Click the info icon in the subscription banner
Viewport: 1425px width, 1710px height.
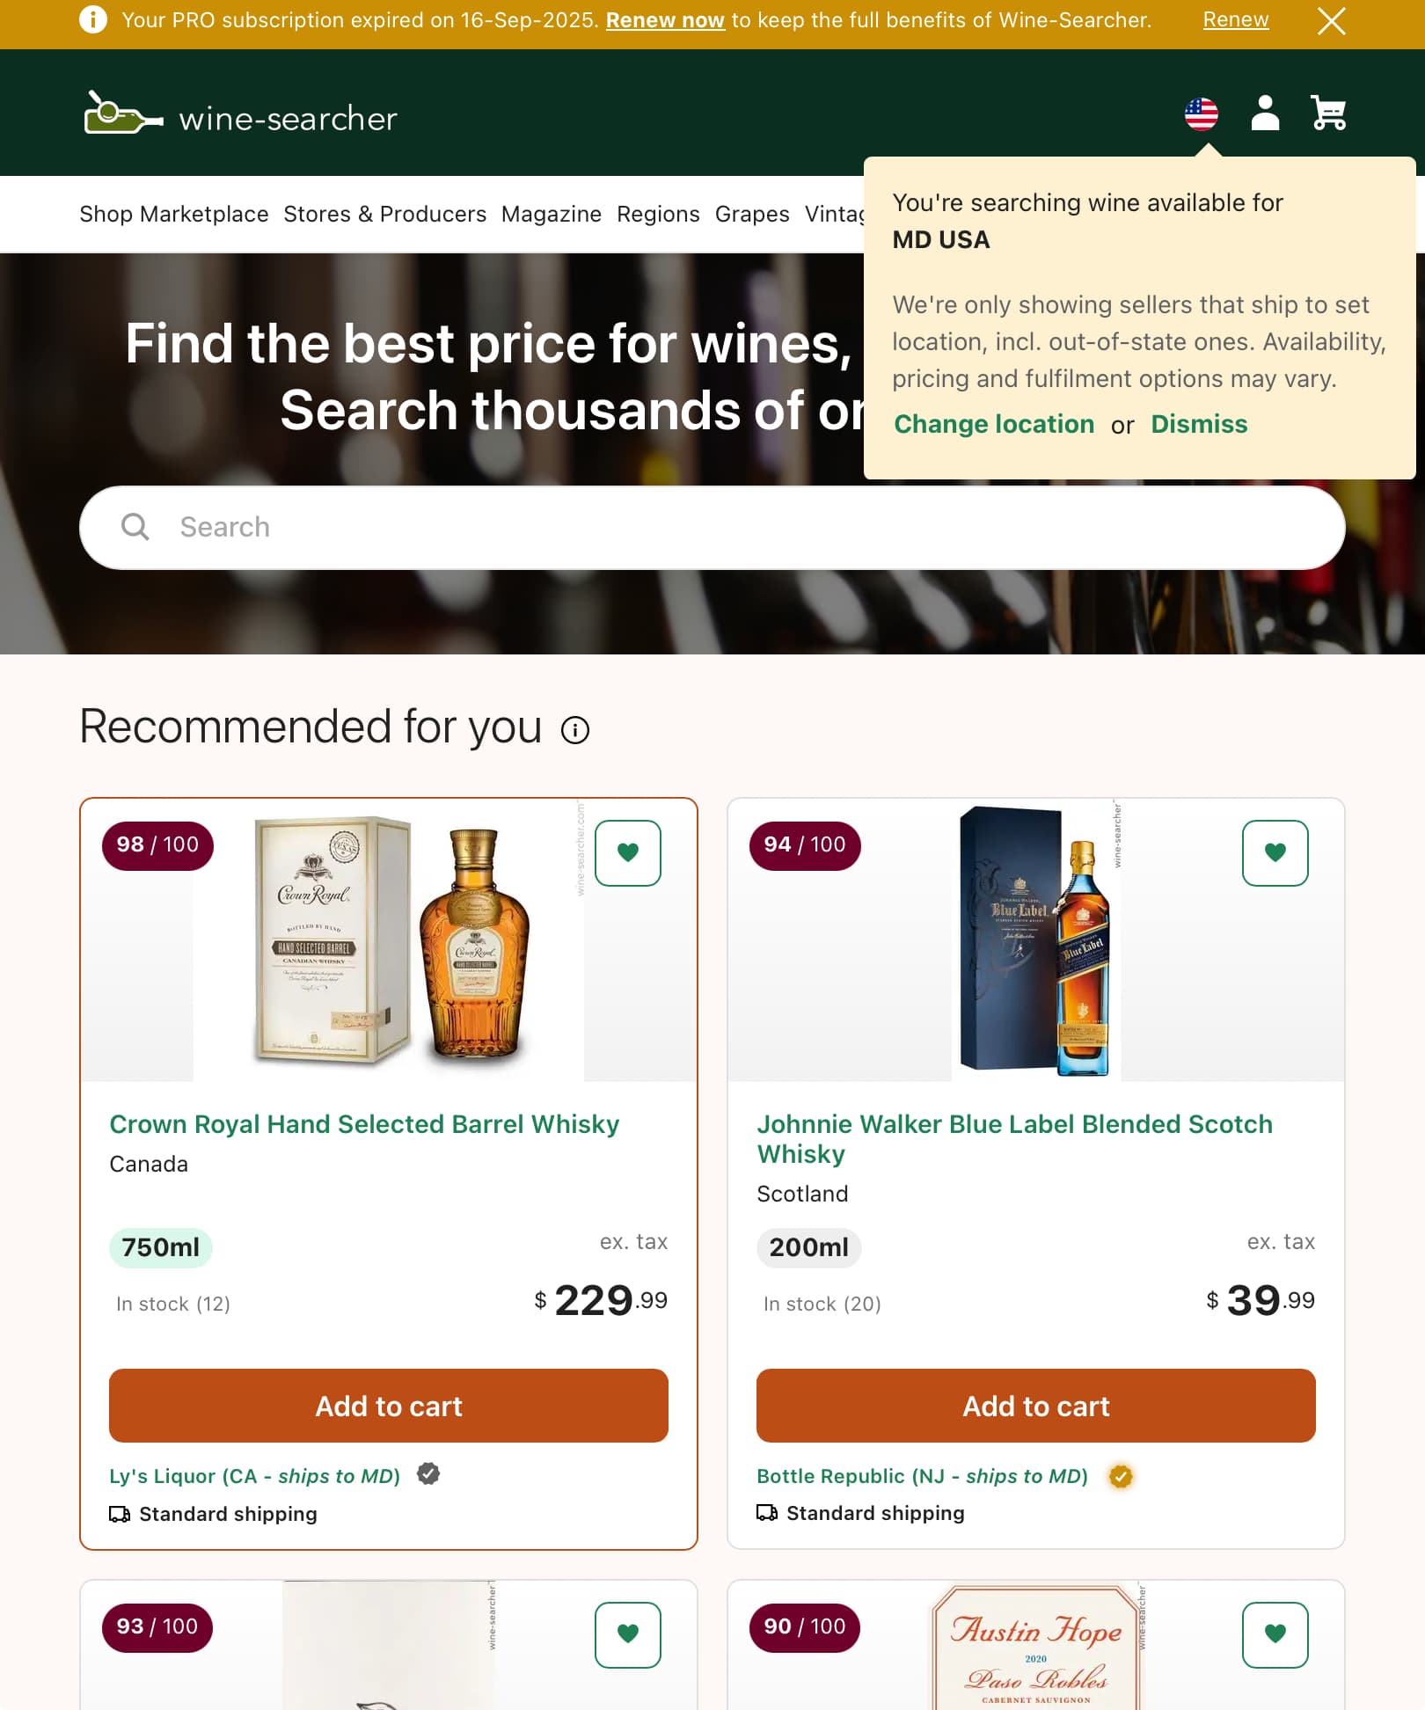coord(93,19)
